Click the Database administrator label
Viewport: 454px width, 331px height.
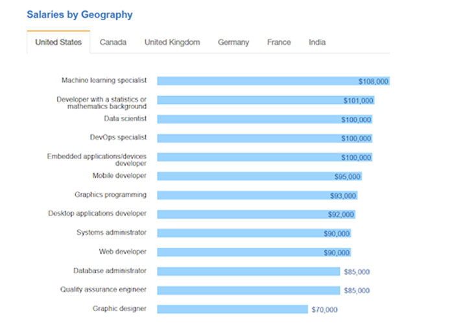coord(110,271)
